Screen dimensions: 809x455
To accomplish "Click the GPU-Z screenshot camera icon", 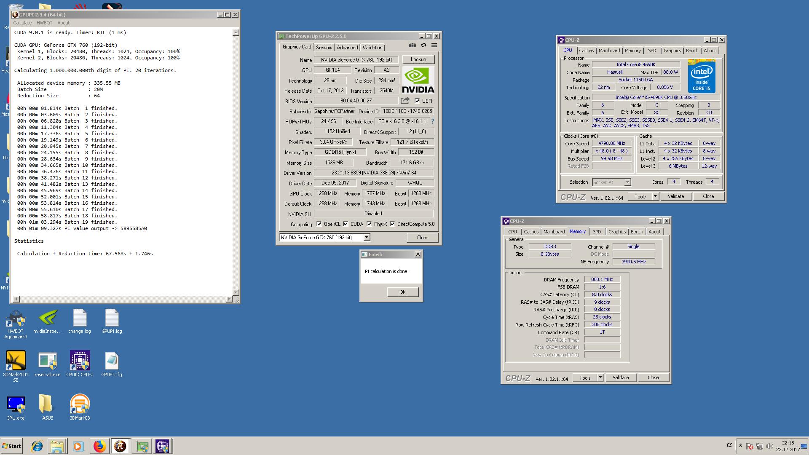I will pos(413,45).
